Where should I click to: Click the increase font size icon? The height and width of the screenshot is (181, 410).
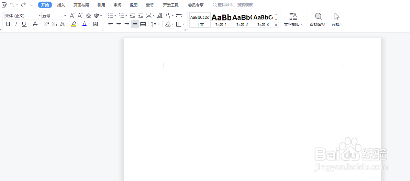coord(72,16)
